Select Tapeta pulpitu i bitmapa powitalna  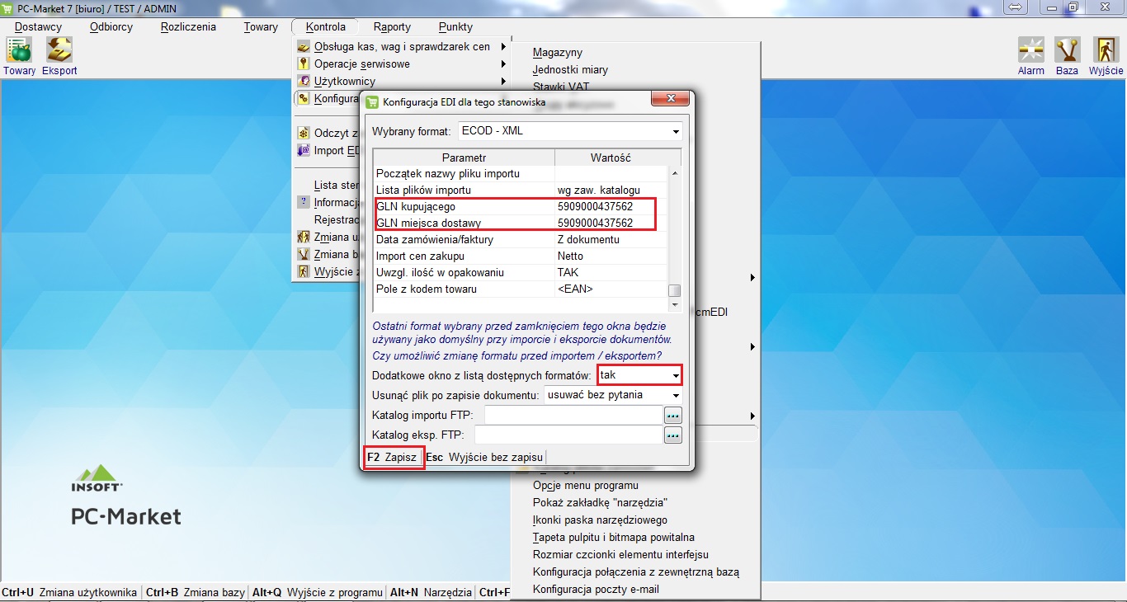[614, 538]
